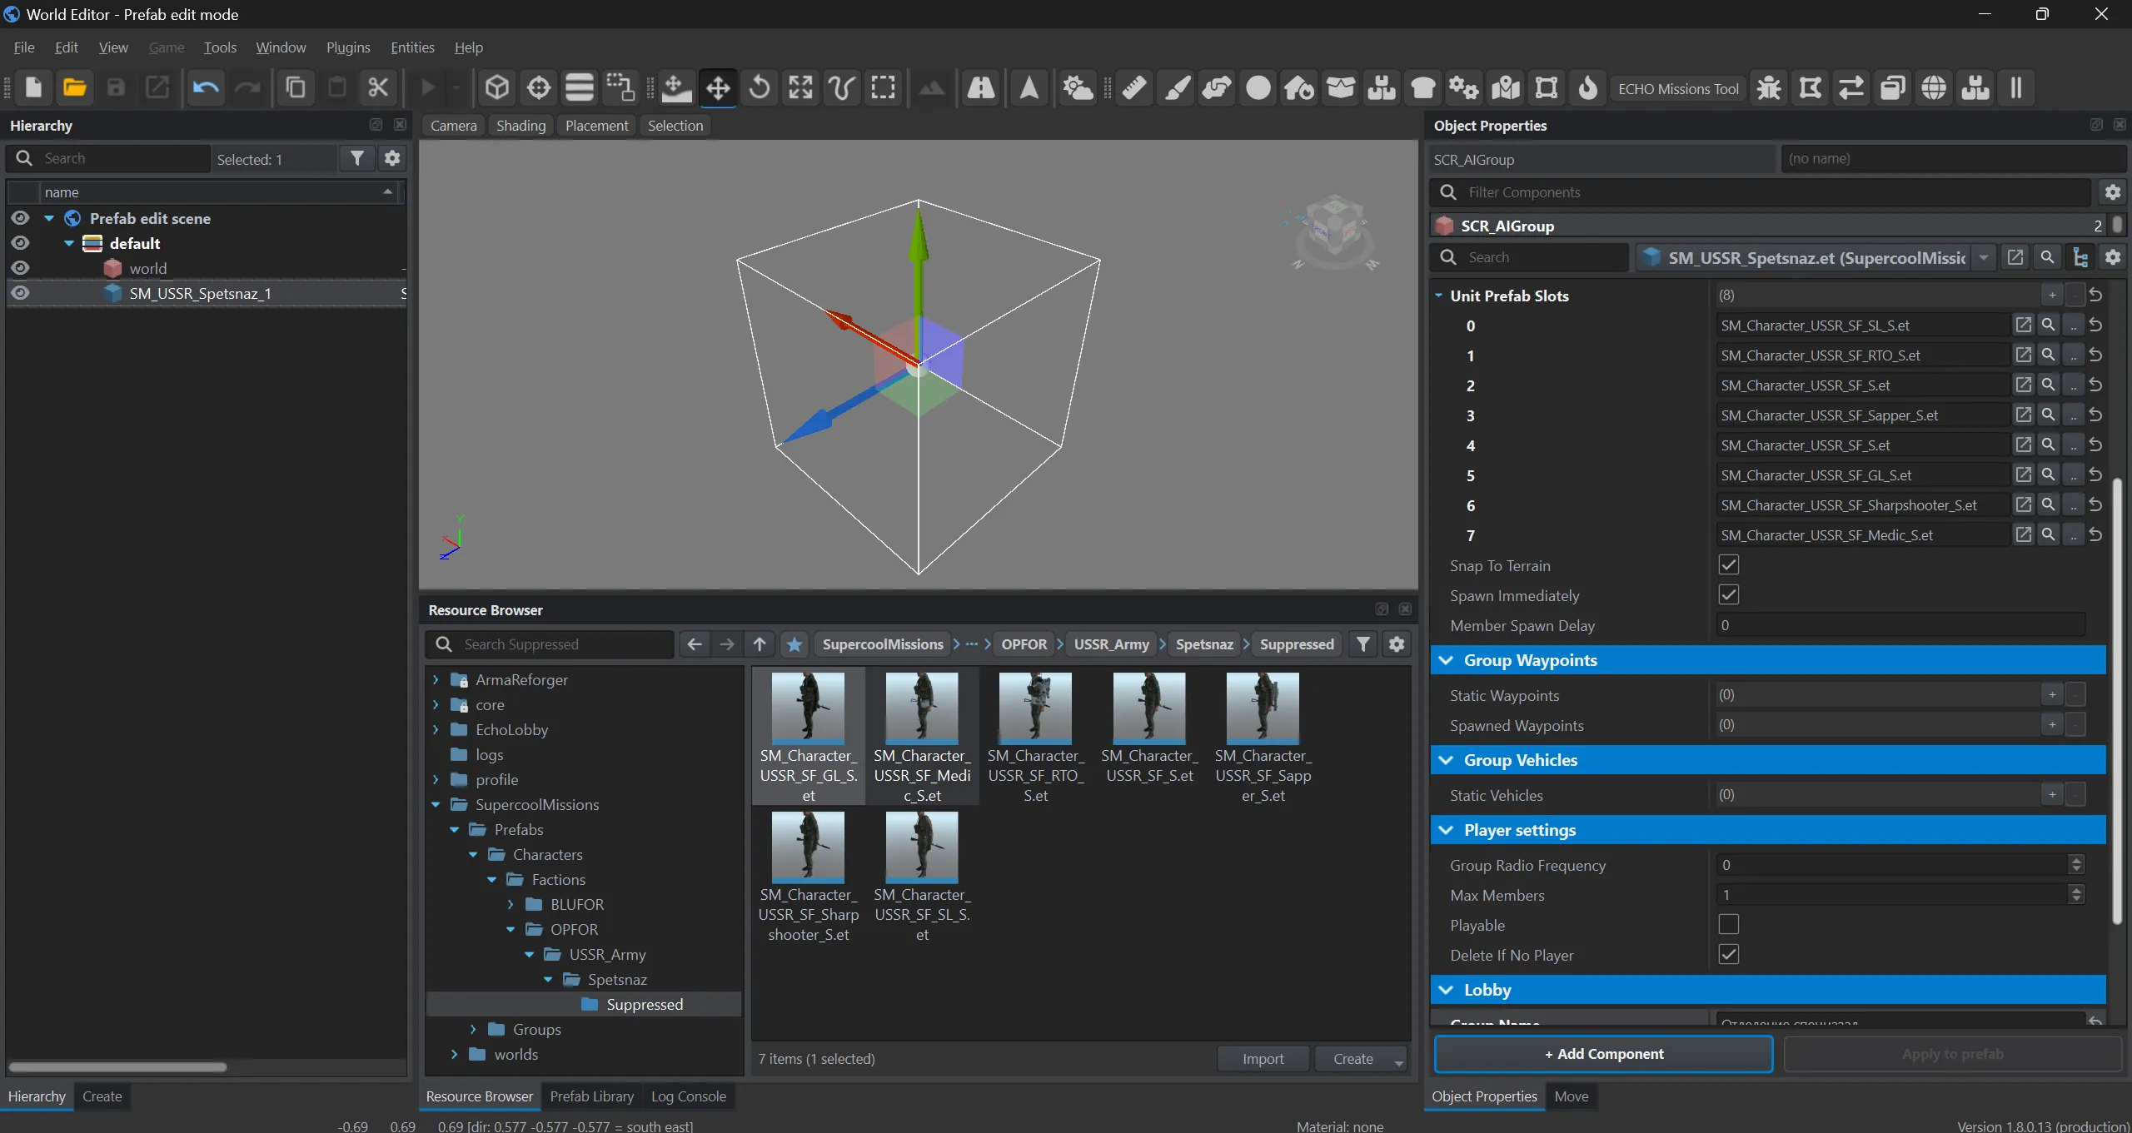The image size is (2132, 1133).
Task: Hide the world entity
Action: [x=21, y=268]
